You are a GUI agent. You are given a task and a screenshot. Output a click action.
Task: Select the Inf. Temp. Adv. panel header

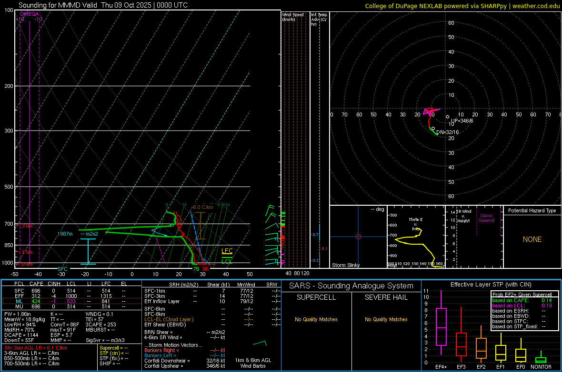(319, 19)
